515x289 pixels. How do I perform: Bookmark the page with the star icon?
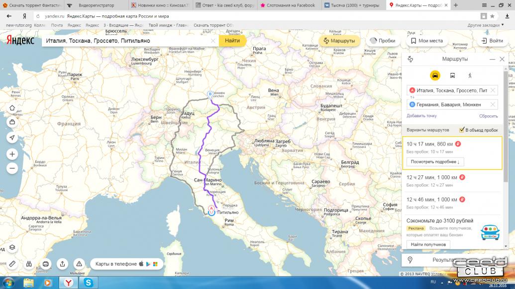coord(492,16)
